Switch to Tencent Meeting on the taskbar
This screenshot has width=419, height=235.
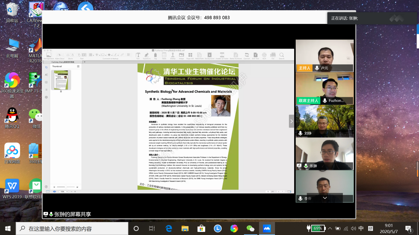[267, 228]
